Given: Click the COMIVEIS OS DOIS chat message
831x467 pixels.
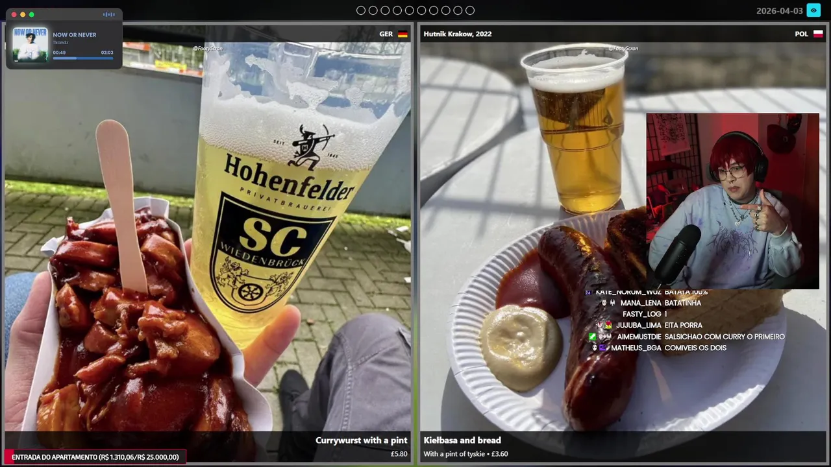Looking at the screenshot, I should click(x=695, y=348).
